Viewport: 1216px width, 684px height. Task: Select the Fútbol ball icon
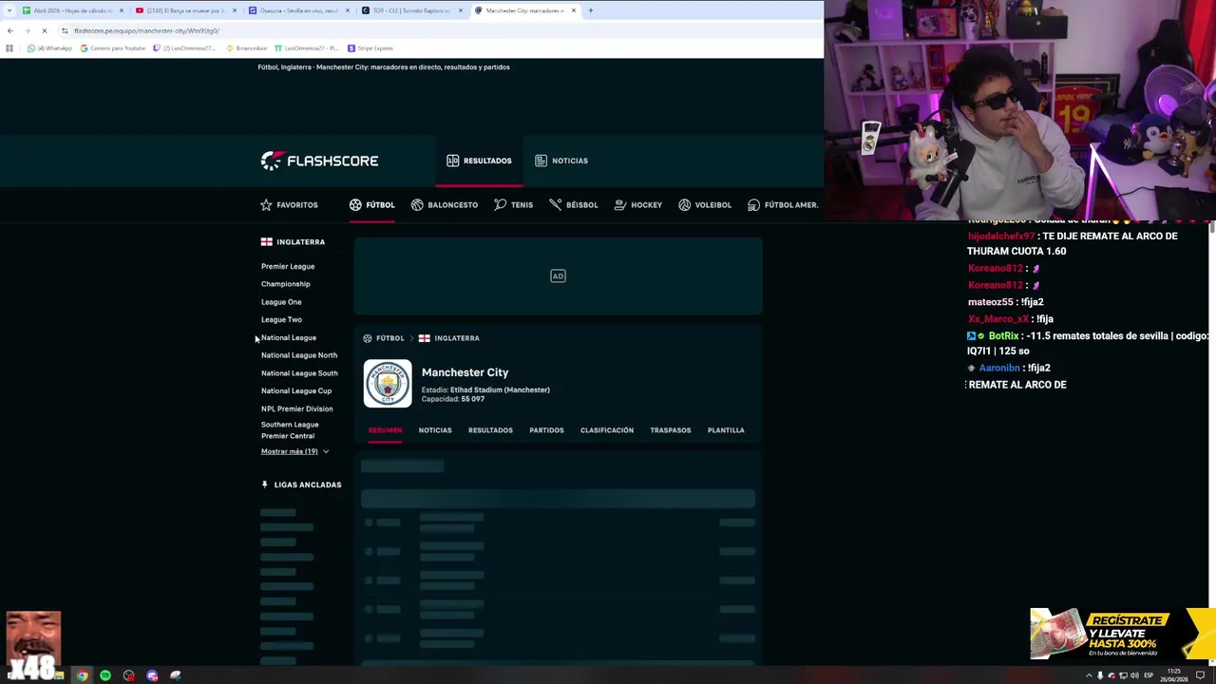coord(355,204)
